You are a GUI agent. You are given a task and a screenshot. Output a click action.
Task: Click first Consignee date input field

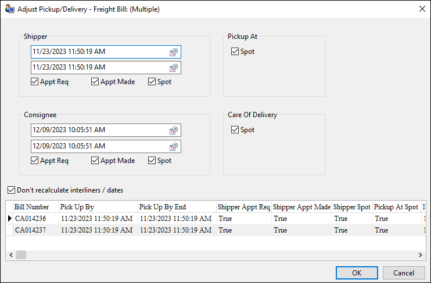99,130
